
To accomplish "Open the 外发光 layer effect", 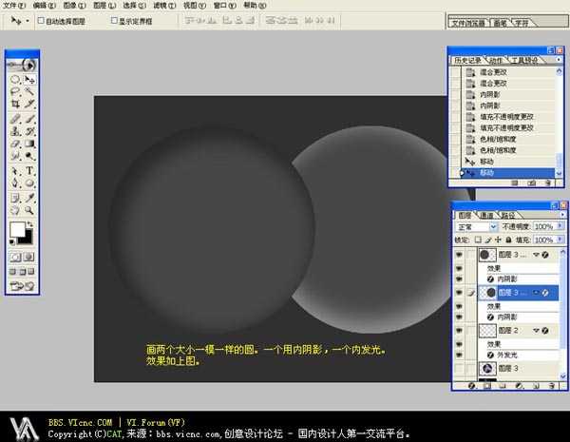I will pyautogui.click(x=502, y=355).
